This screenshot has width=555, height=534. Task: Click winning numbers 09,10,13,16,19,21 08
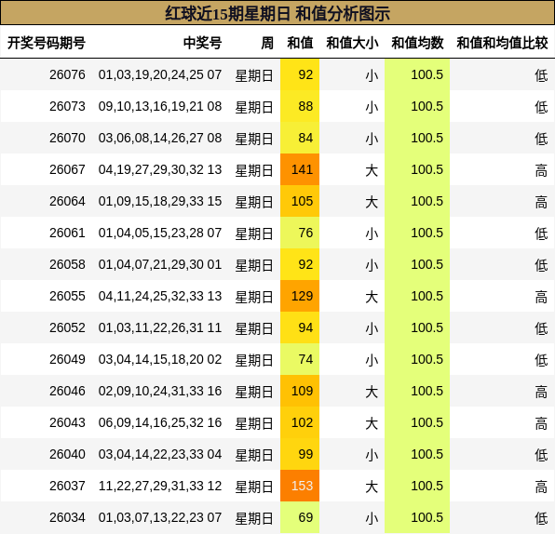[160, 106]
